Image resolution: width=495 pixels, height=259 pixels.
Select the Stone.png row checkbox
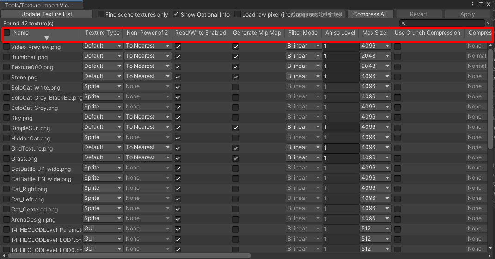[6, 77]
